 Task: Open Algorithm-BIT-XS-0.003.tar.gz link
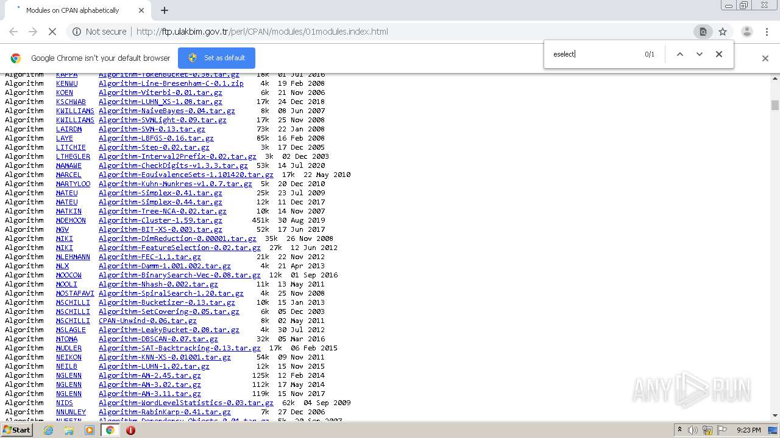[x=160, y=229]
